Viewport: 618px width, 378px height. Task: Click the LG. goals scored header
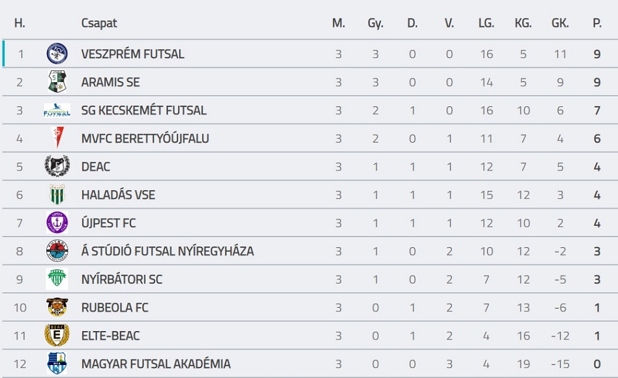coord(486,23)
